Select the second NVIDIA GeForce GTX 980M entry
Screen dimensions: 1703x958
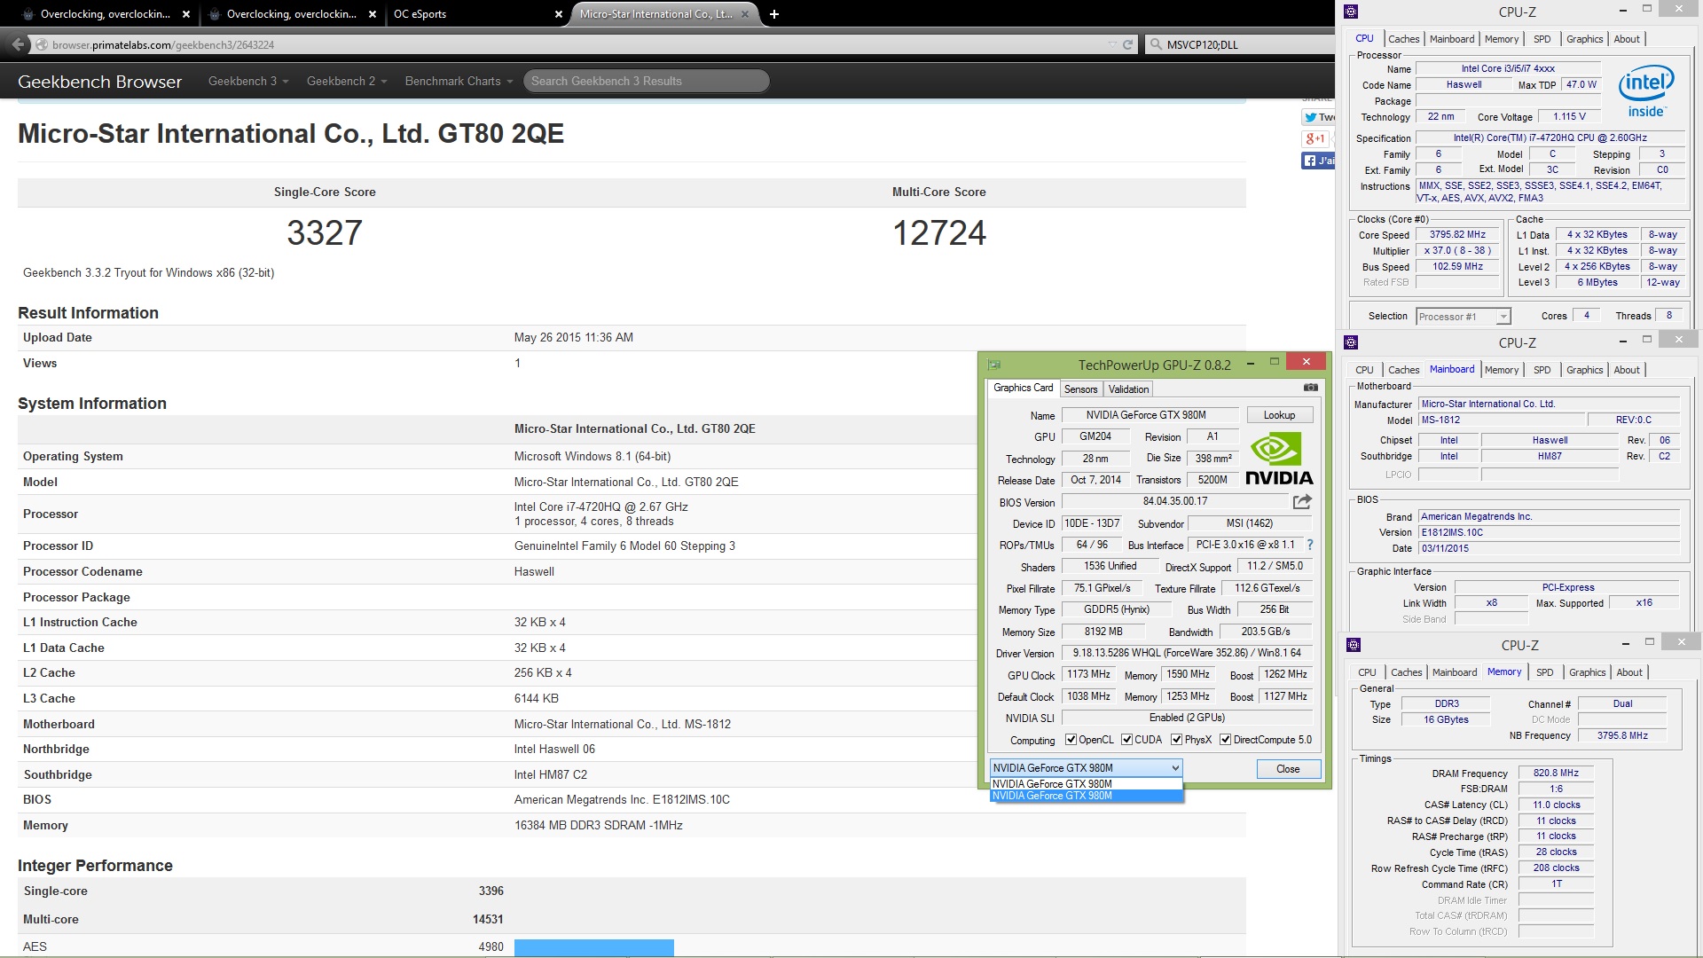[1086, 796]
